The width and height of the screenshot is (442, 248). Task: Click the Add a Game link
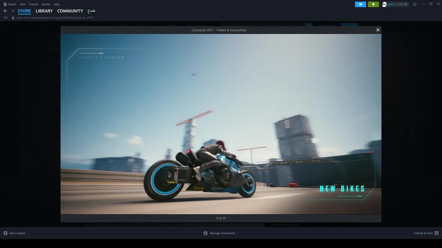(x=17, y=233)
